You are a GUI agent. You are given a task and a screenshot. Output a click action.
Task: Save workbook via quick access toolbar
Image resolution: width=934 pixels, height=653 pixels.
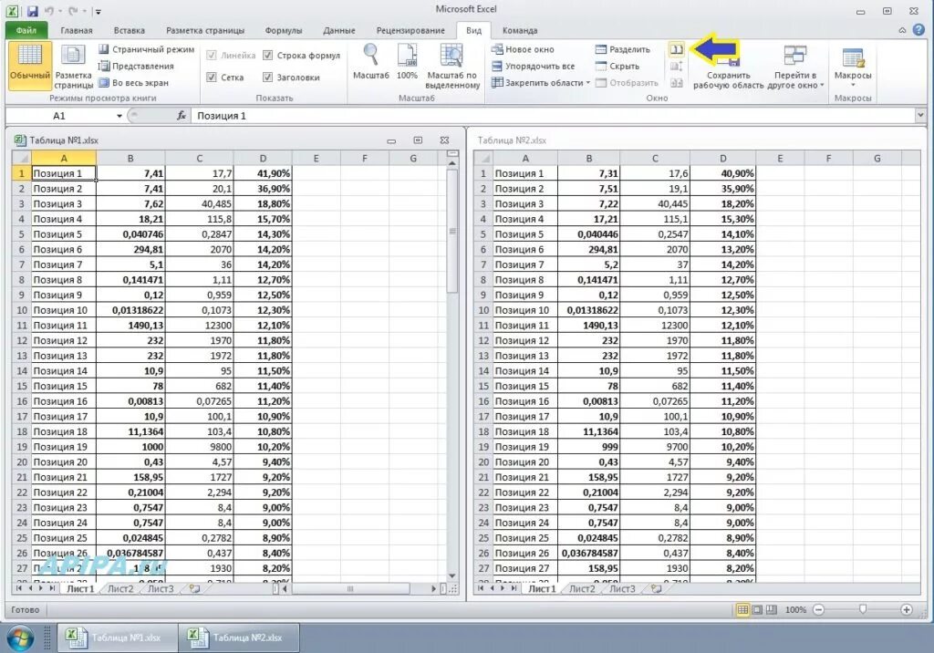click(32, 11)
